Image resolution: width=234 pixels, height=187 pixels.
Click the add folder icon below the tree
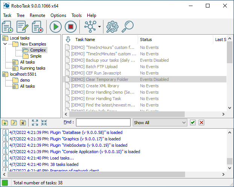[x=5, y=123]
